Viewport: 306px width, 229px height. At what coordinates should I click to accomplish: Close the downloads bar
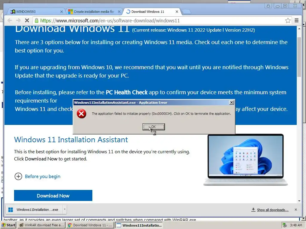(x=296, y=210)
